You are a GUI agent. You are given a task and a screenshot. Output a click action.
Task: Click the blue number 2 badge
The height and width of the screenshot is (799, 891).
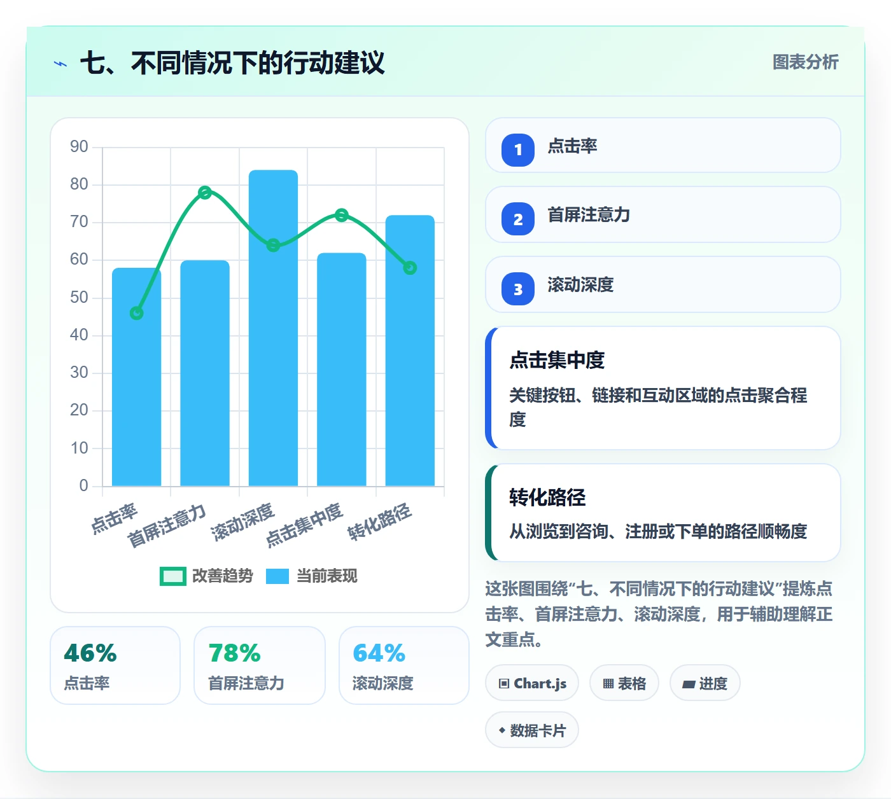coord(518,219)
